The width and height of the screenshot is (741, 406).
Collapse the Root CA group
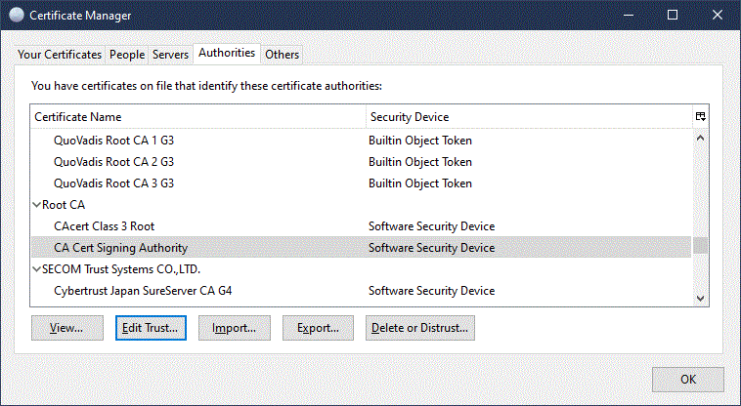(36, 205)
